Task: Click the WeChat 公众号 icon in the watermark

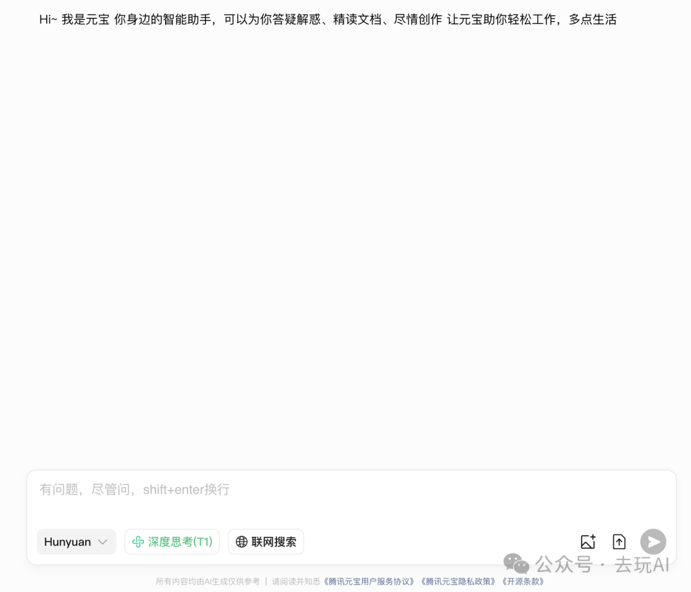Action: (x=516, y=564)
